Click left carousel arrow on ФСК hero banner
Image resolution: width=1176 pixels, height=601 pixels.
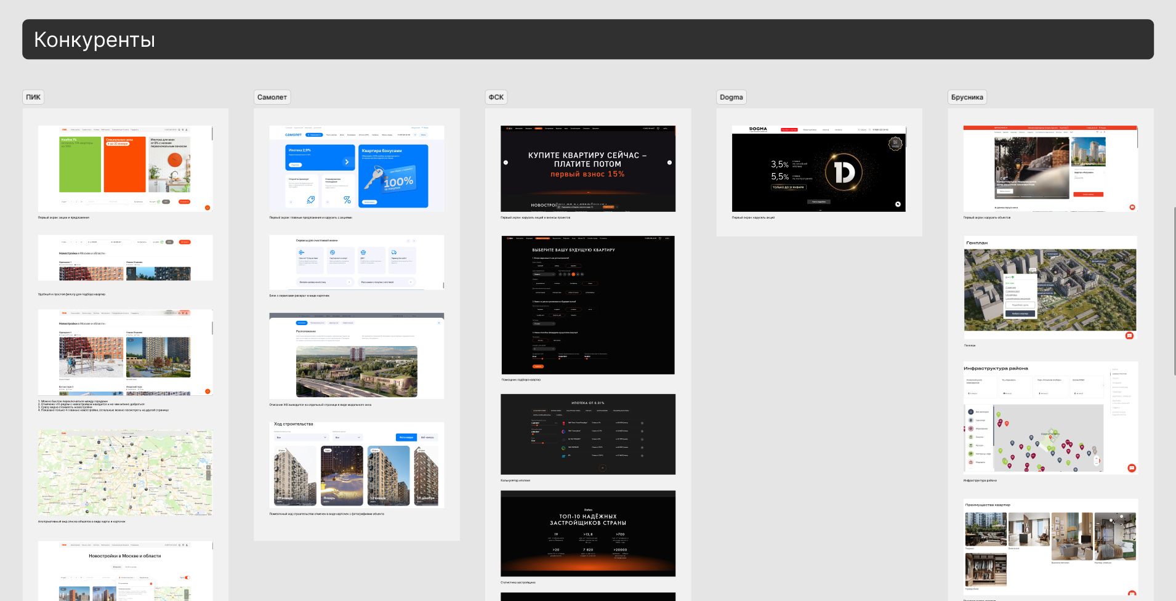click(506, 163)
